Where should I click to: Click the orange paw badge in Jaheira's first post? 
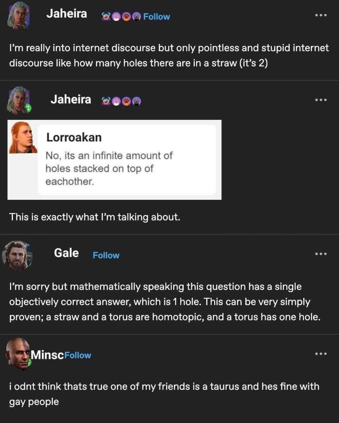click(x=126, y=17)
